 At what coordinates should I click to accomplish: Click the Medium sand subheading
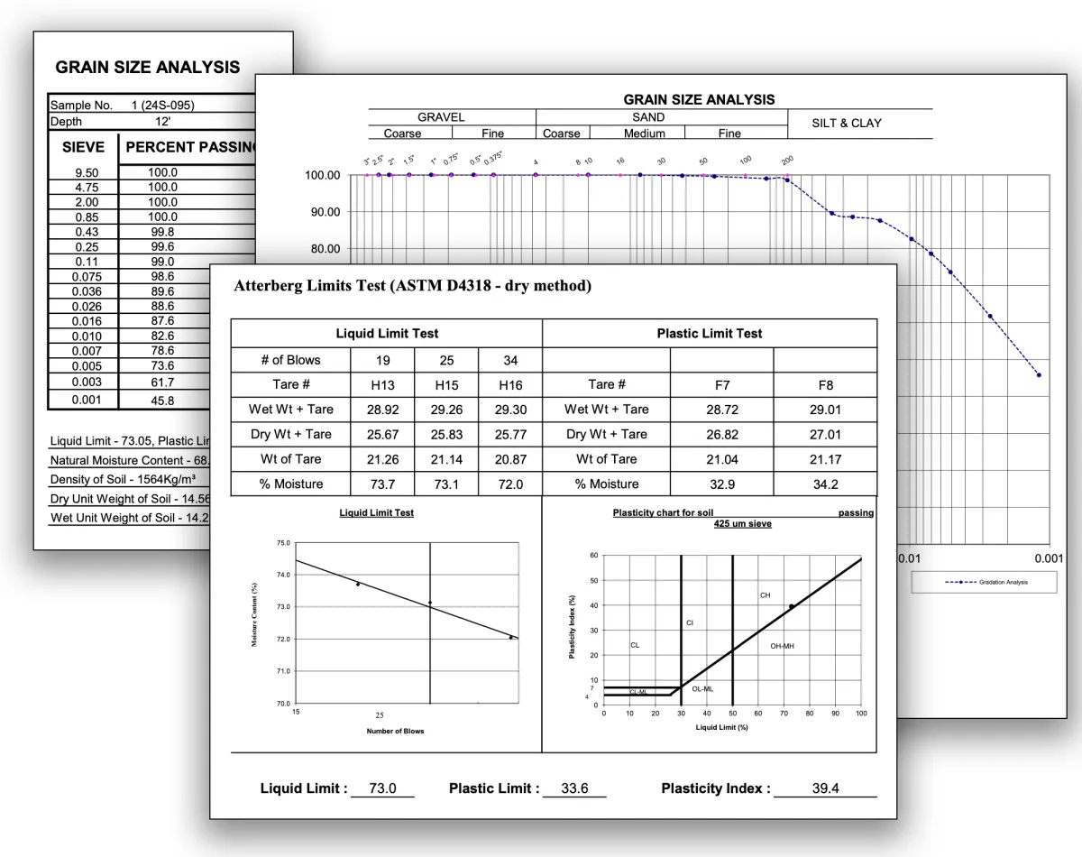pos(645,134)
